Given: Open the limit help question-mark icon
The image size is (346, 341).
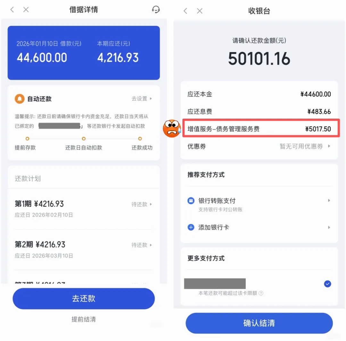Looking at the screenshot, I should coord(261,293).
